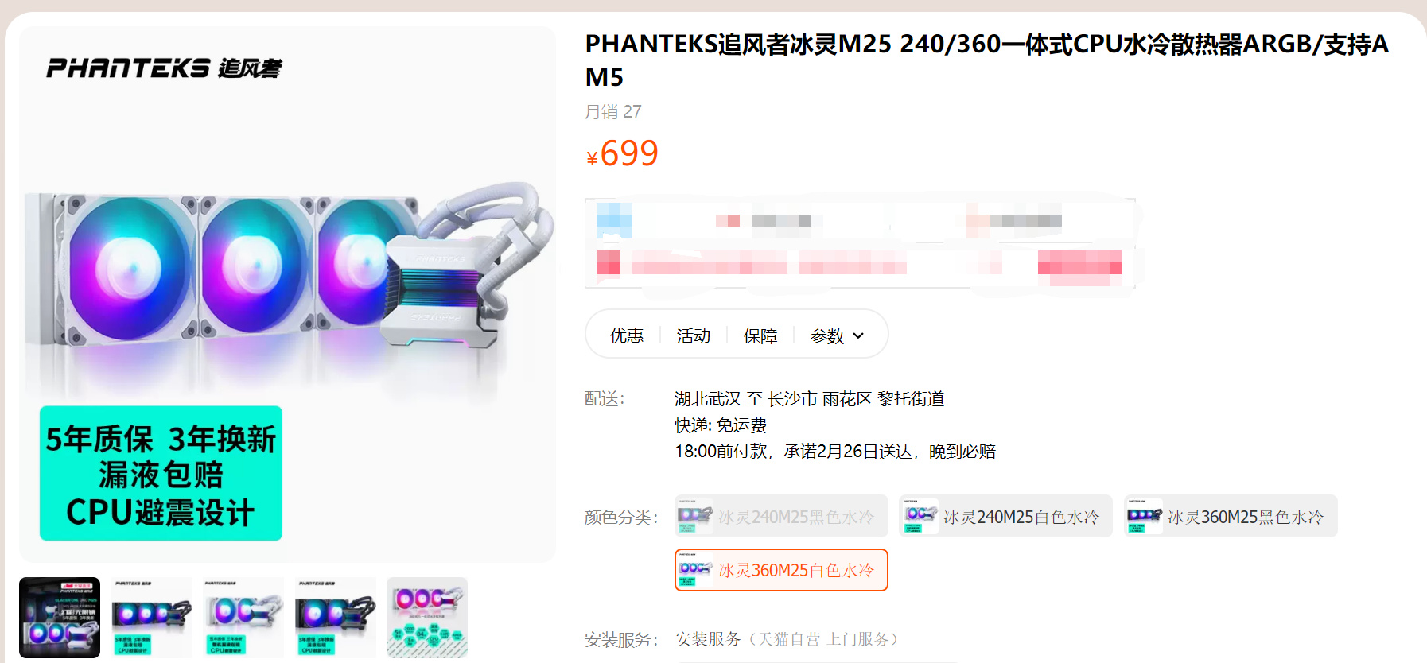The width and height of the screenshot is (1427, 663).
Task: Click the main cooler product image
Action: click(287, 294)
